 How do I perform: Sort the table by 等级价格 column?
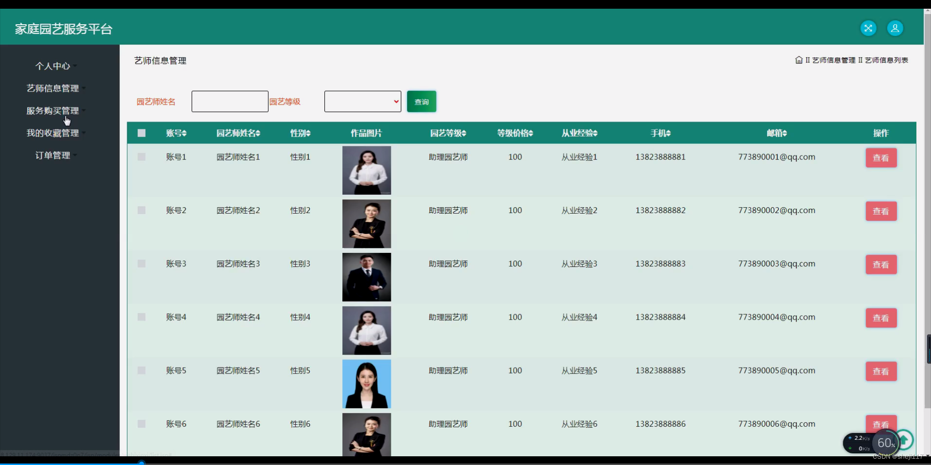point(514,133)
